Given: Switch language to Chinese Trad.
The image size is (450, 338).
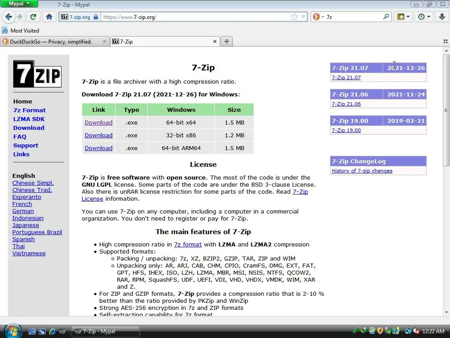Looking at the screenshot, I should click(x=32, y=190).
